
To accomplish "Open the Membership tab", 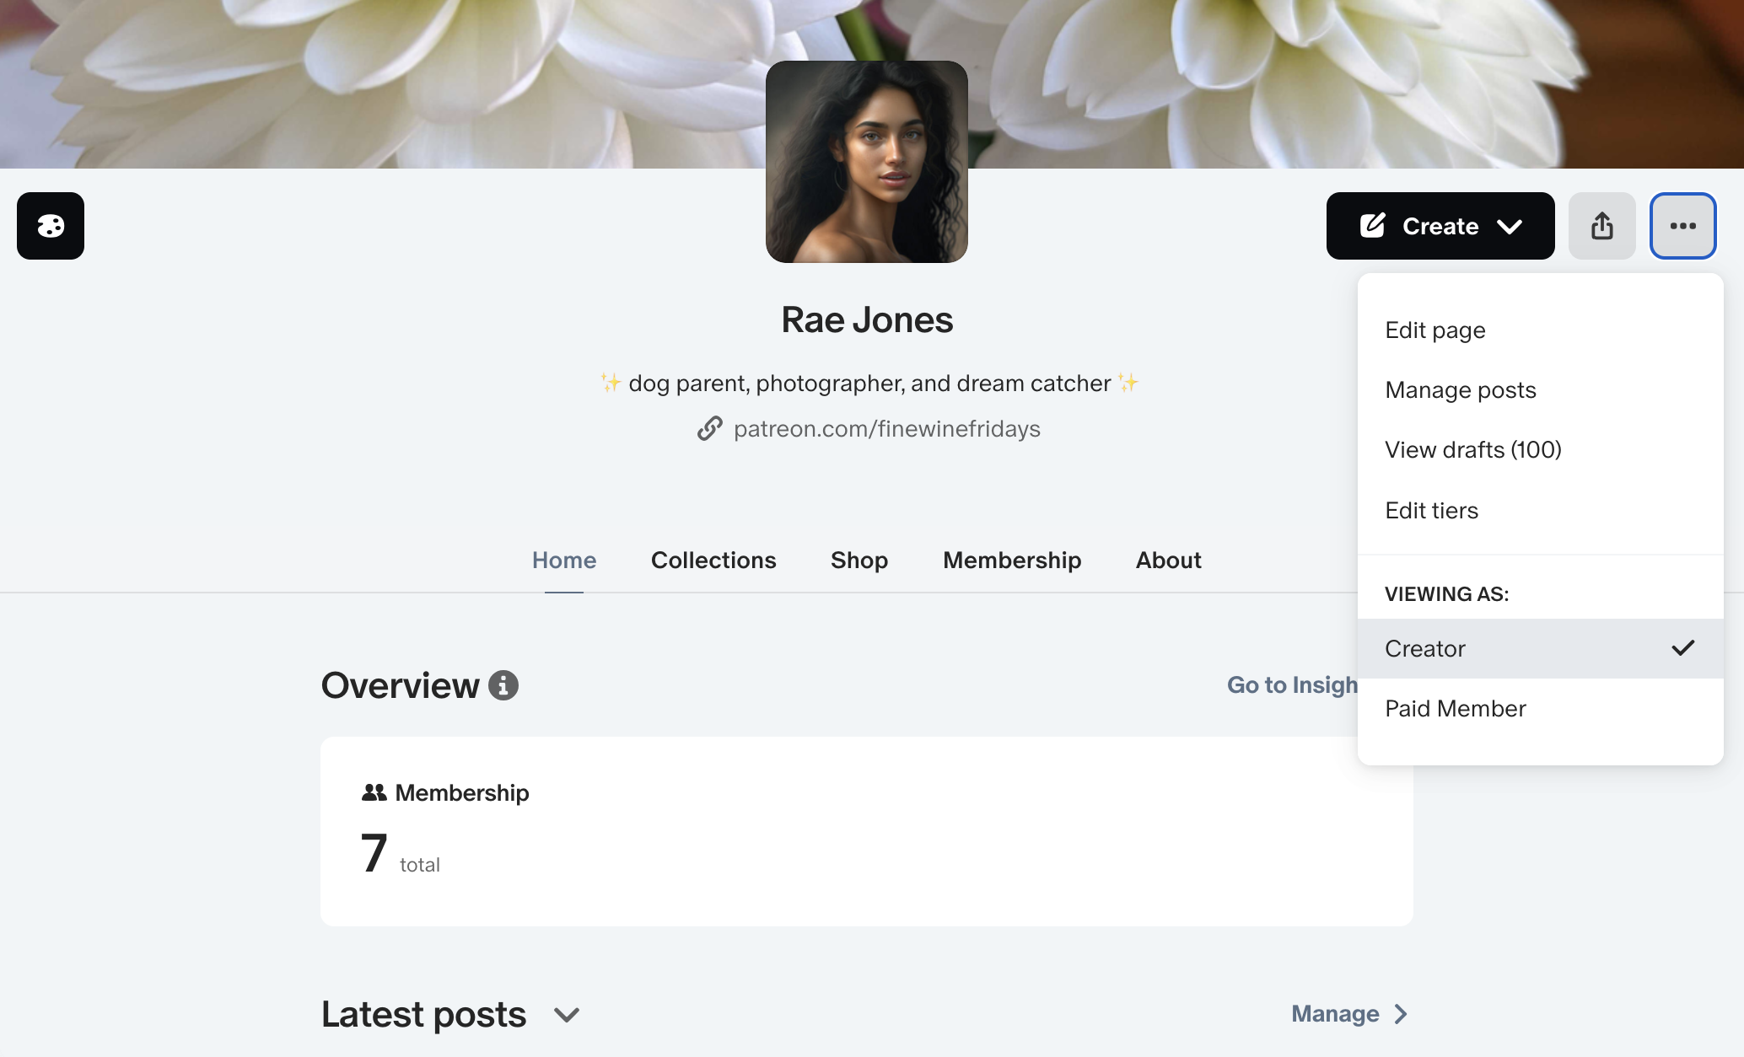I will point(1012,560).
